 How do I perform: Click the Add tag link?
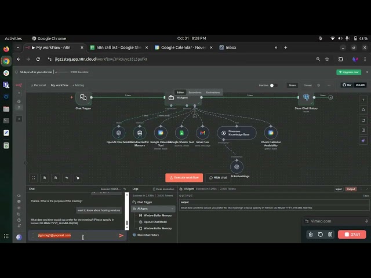click(78, 85)
